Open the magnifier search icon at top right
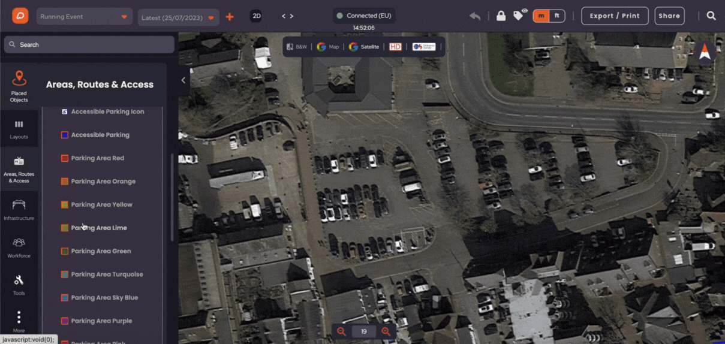Viewport: 725px width, 344px height. (x=711, y=16)
